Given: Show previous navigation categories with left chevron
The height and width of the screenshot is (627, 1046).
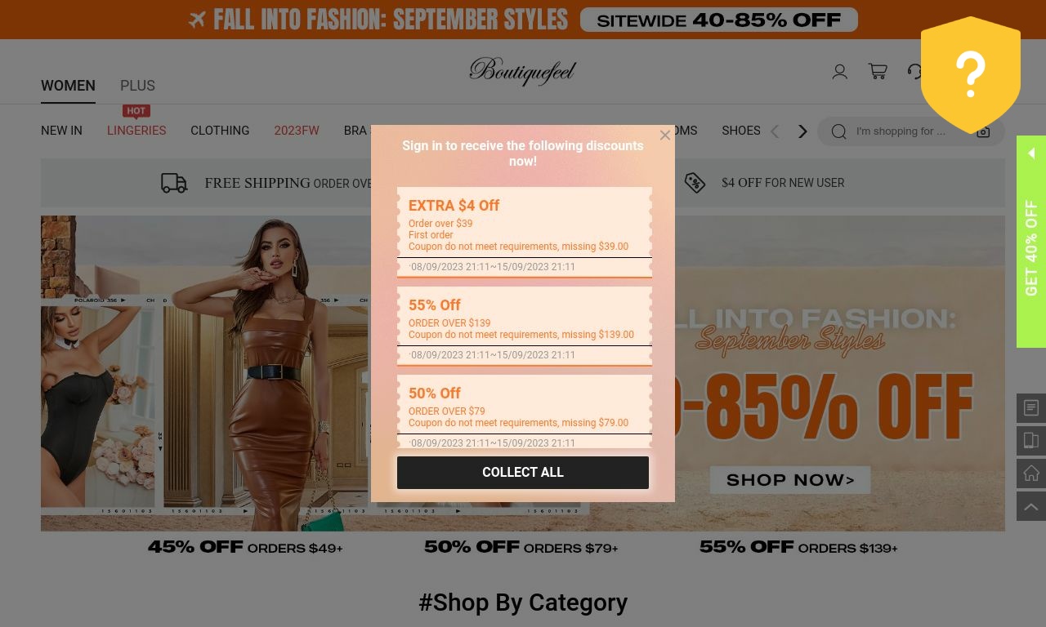Looking at the screenshot, I should (x=775, y=131).
